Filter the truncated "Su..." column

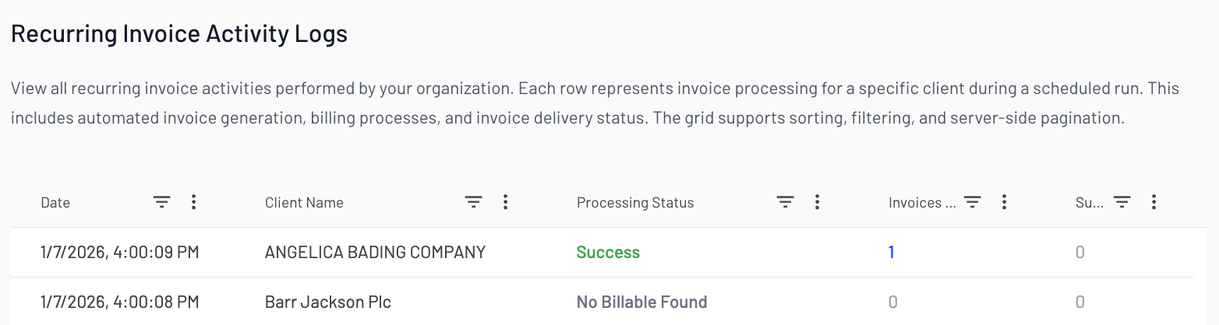(x=1122, y=202)
